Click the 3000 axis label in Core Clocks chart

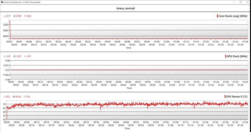tap(5, 30)
